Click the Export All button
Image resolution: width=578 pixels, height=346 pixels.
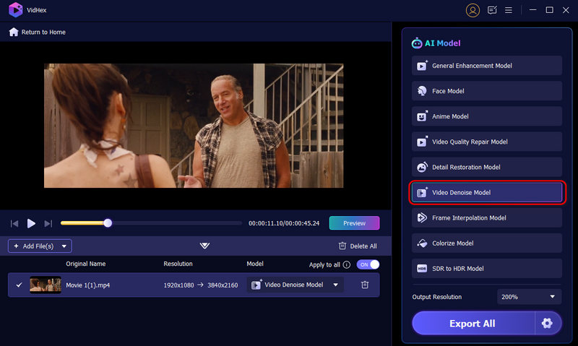(473, 323)
